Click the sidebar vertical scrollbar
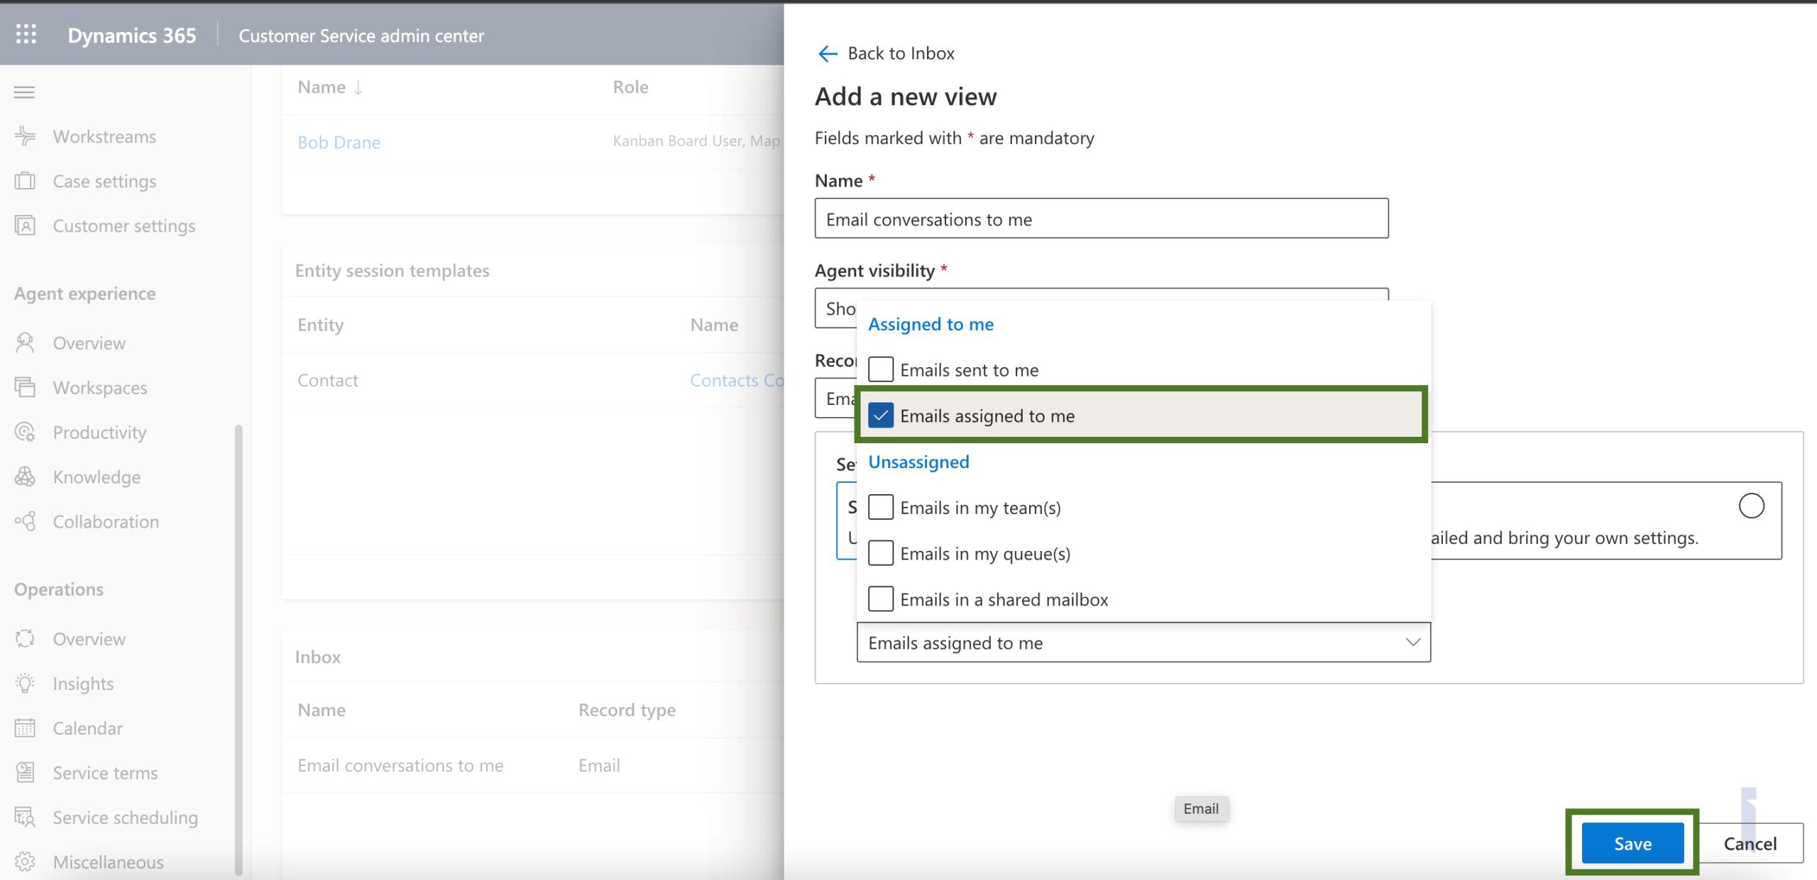 [x=238, y=650]
